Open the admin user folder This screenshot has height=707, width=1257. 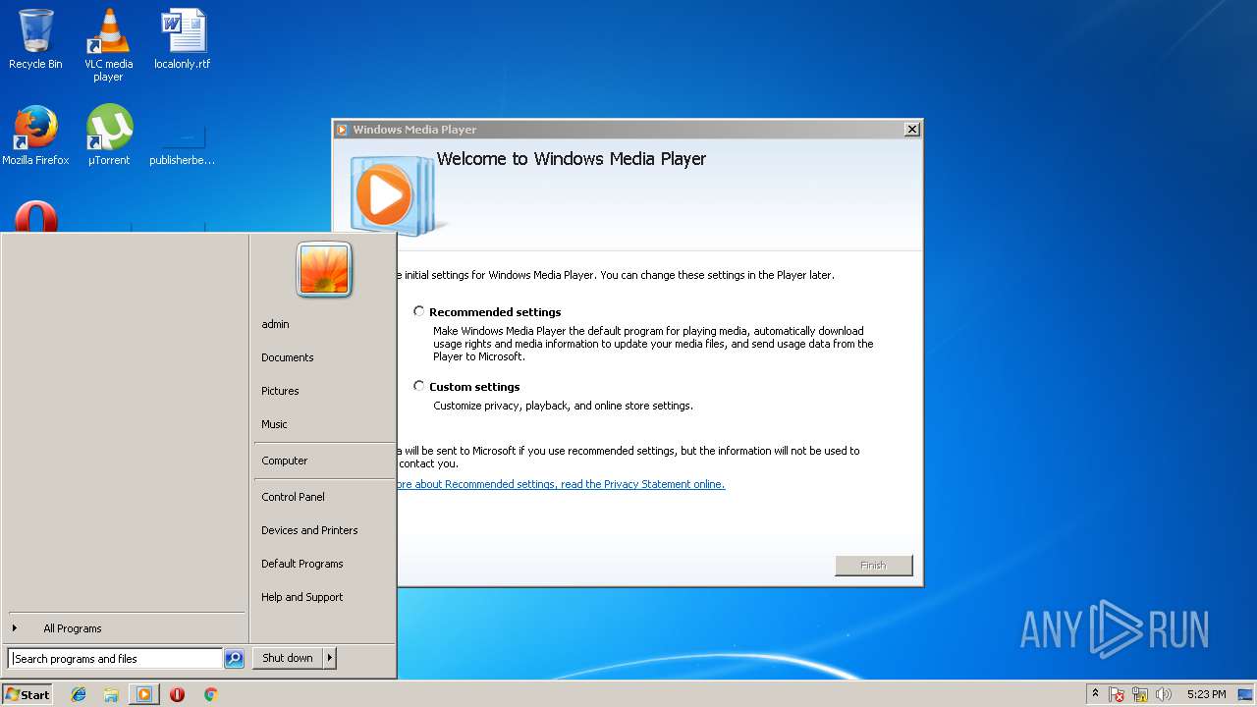(275, 324)
